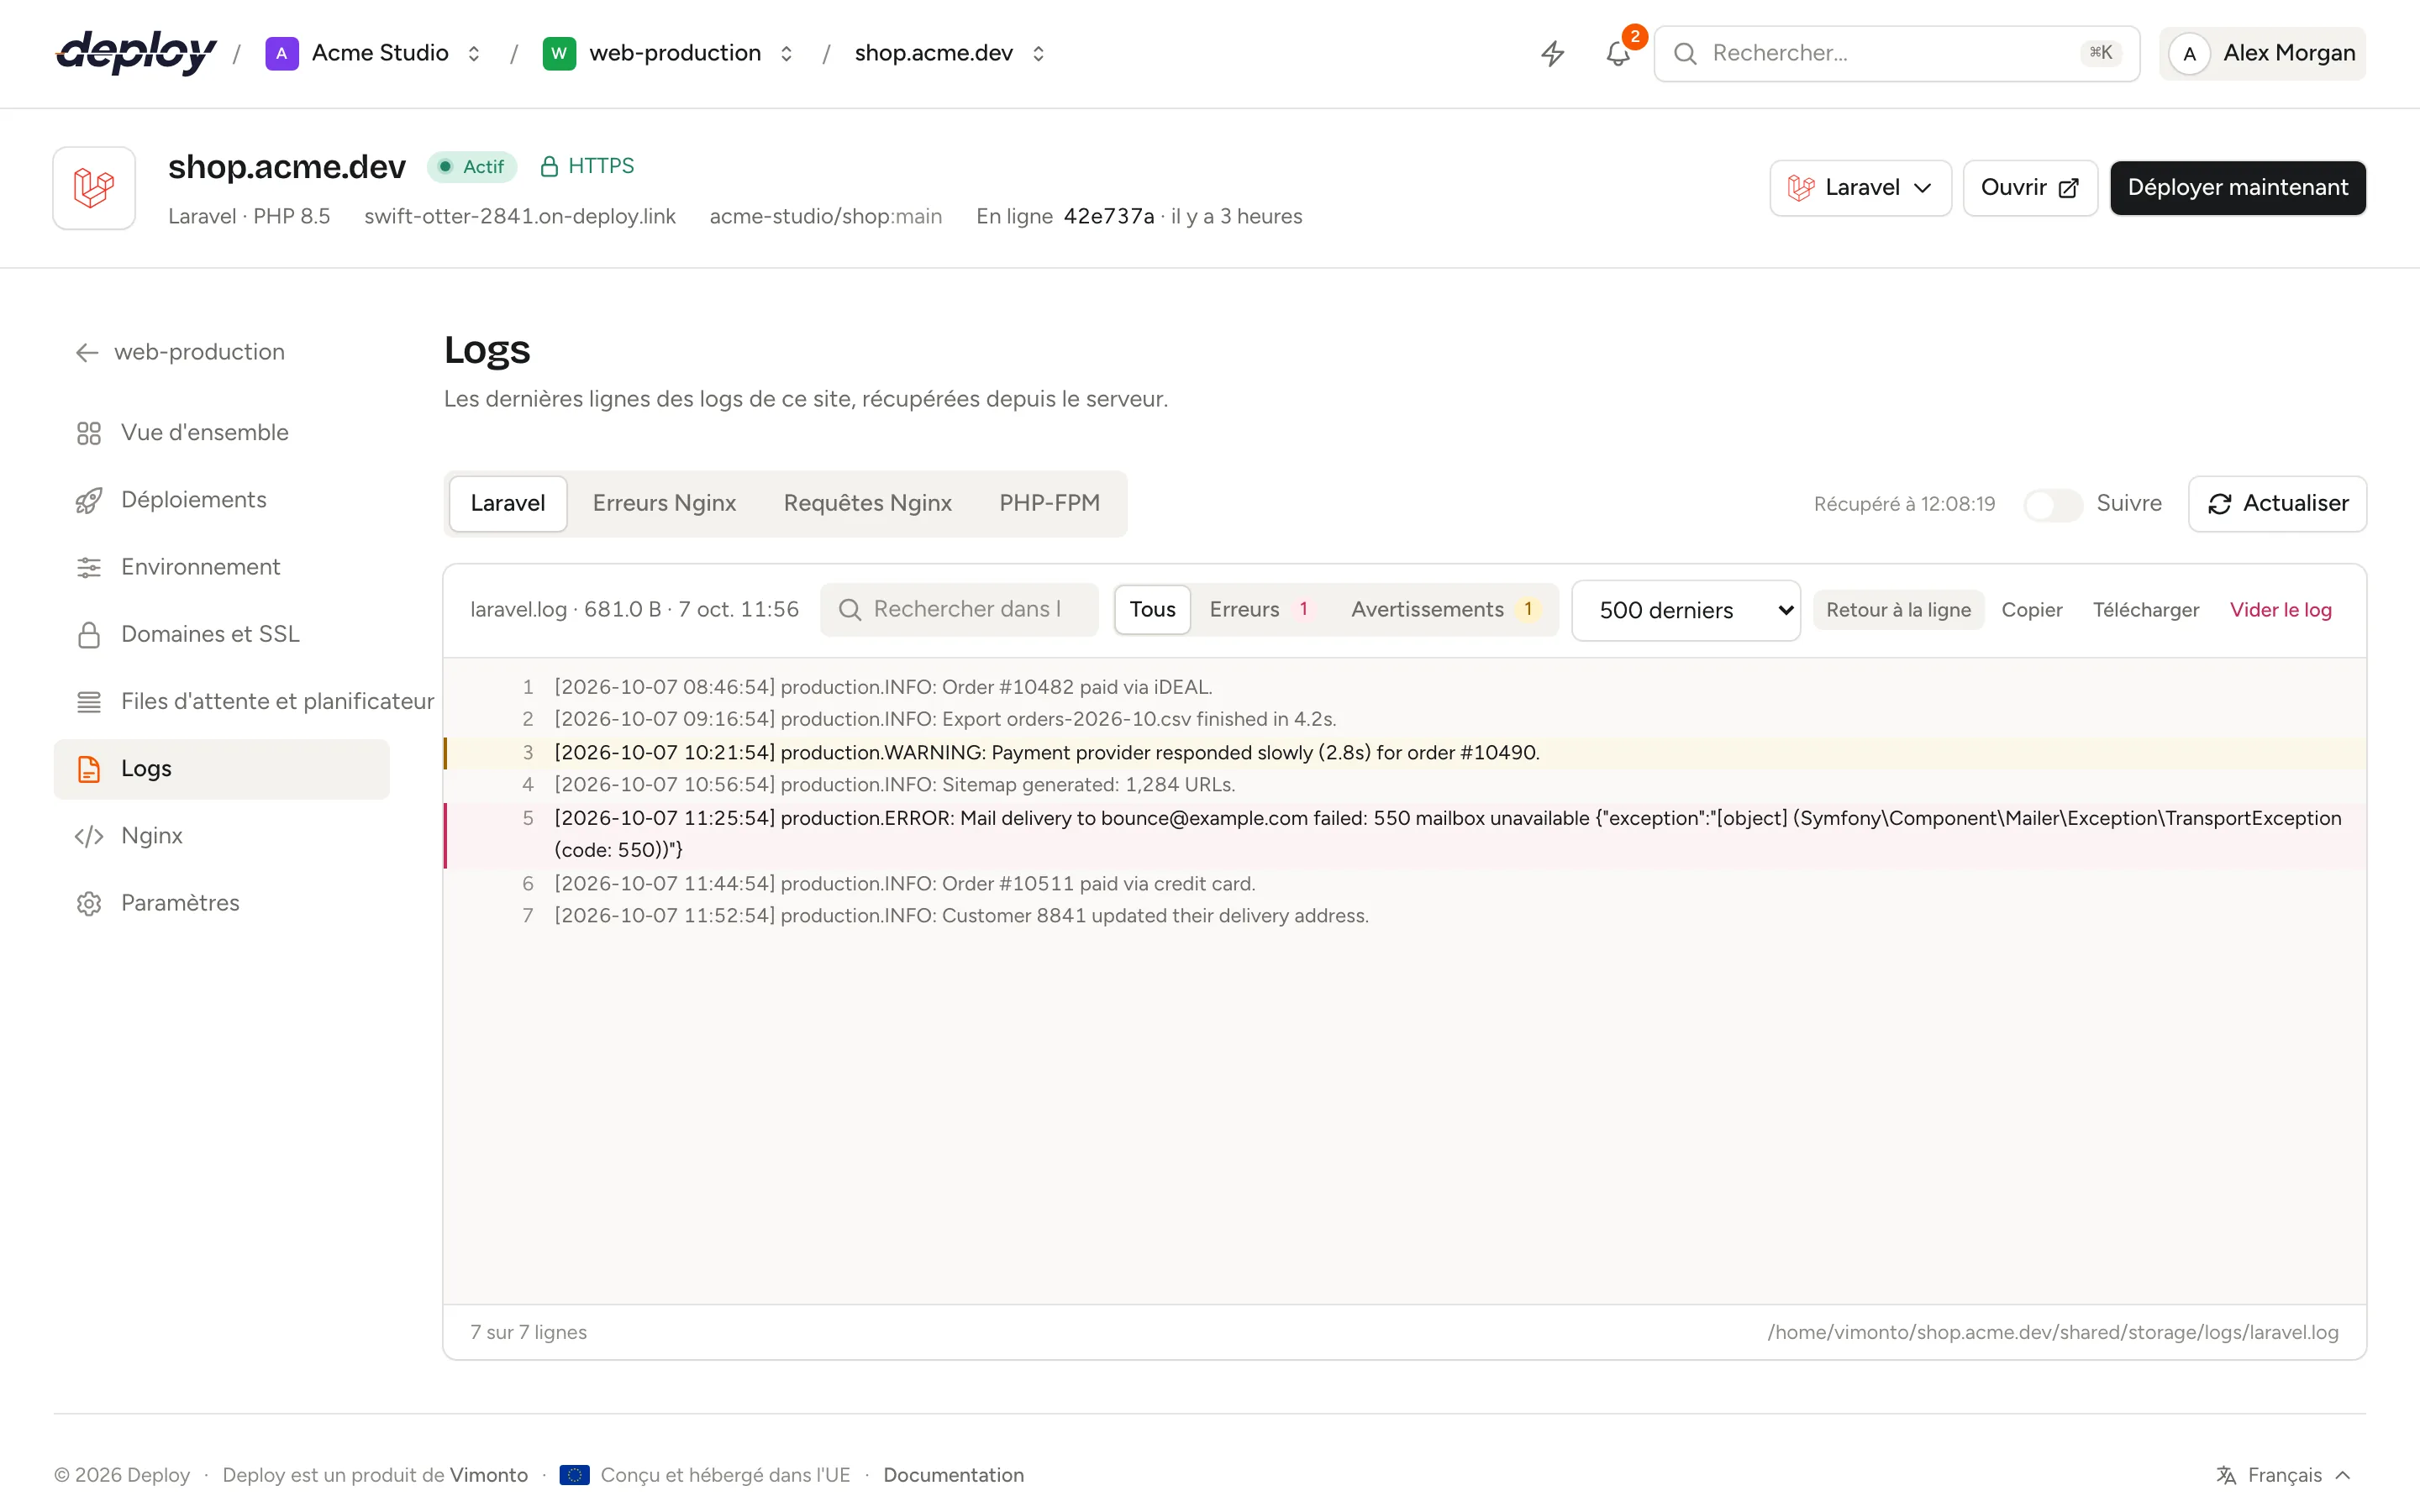Click the green web-production badge
The width and height of the screenshot is (2420, 1512).
click(559, 53)
